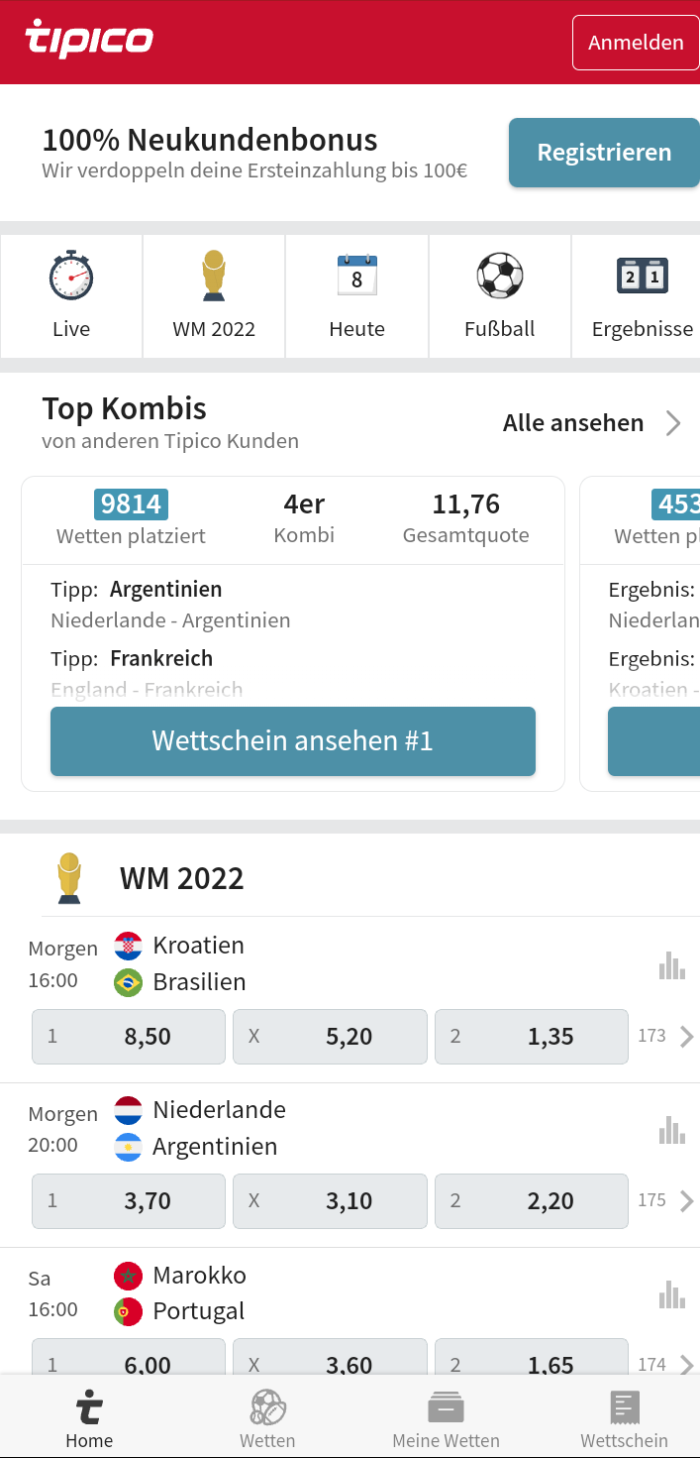Open Alle ansehen chevron for Top Kombis
The width and height of the screenshot is (700, 1458).
673,424
